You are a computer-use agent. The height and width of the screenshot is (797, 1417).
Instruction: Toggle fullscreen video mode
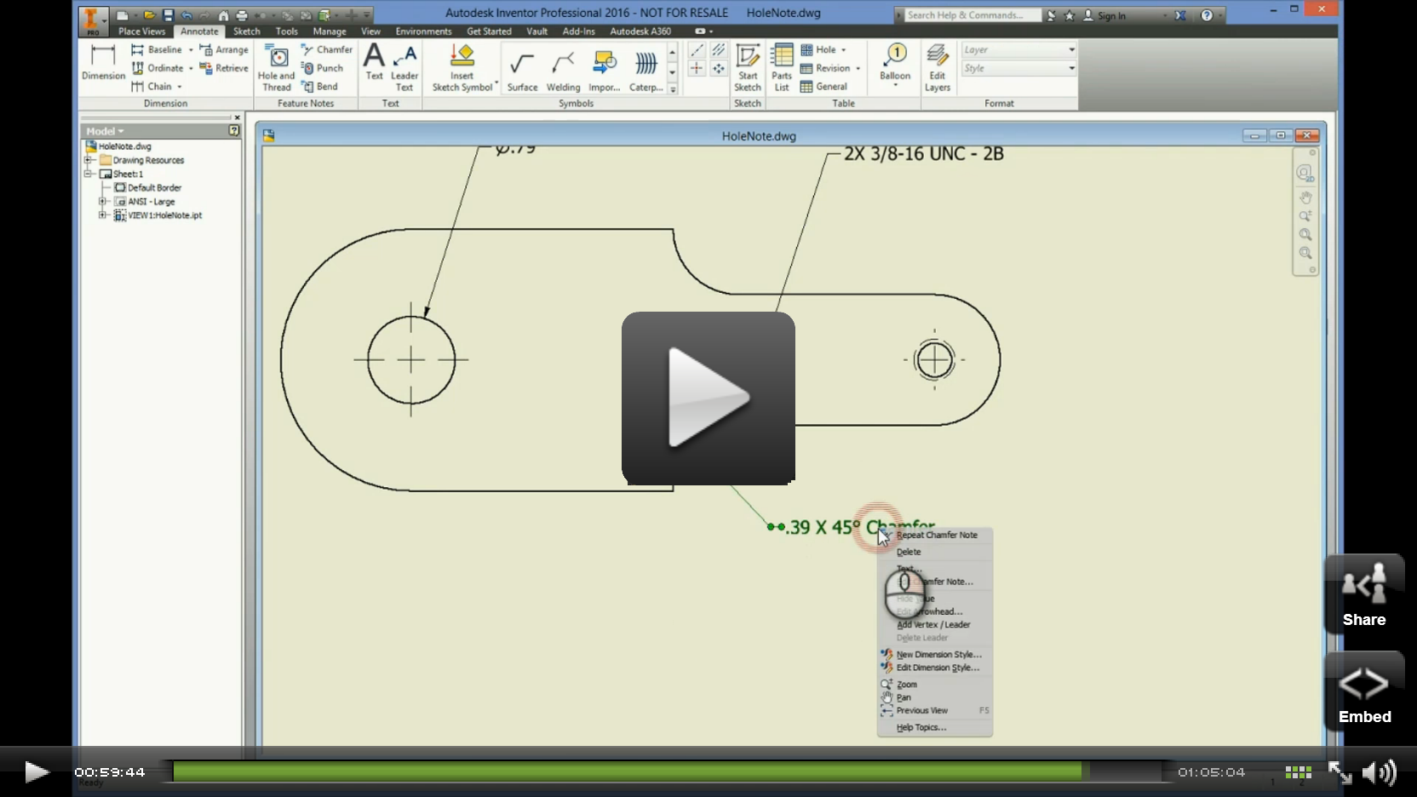[1340, 772]
